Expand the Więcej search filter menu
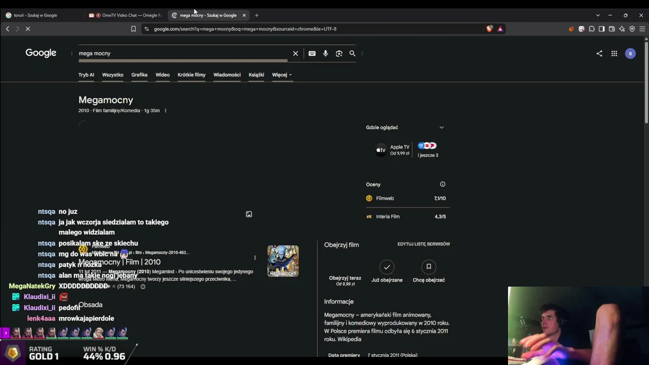 pyautogui.click(x=282, y=75)
